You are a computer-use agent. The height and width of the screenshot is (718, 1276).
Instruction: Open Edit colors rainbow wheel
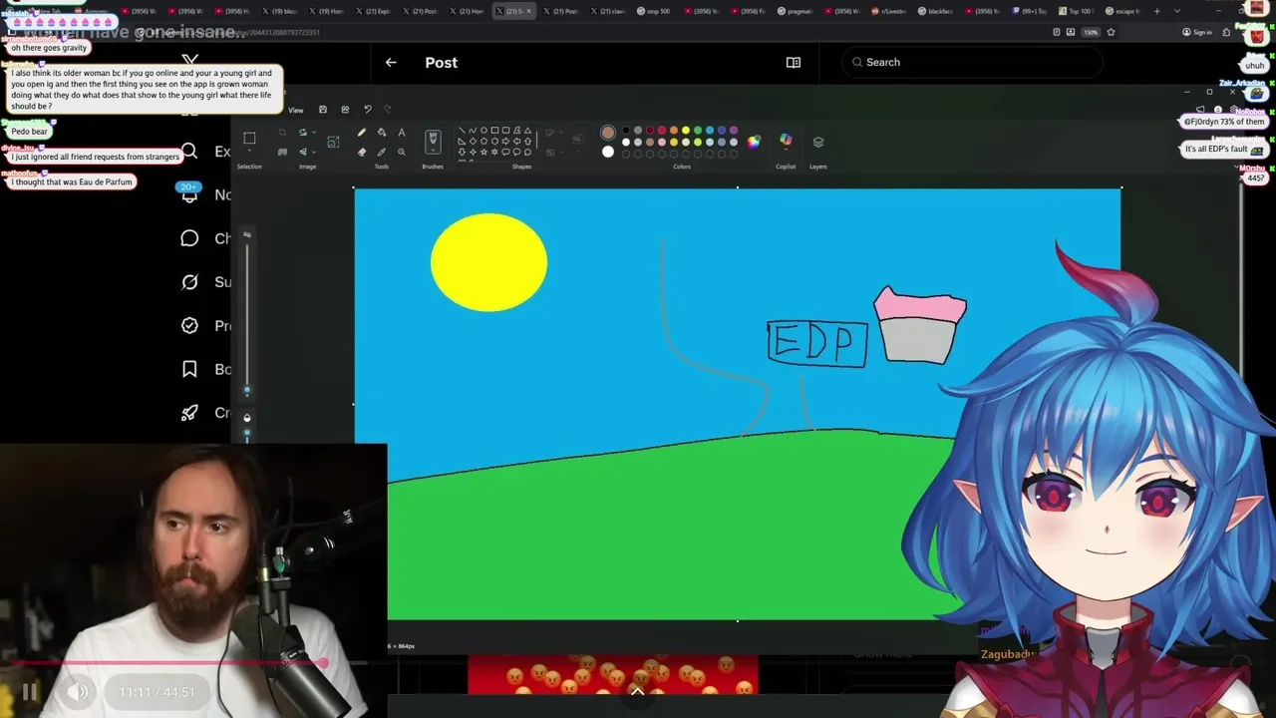click(754, 142)
